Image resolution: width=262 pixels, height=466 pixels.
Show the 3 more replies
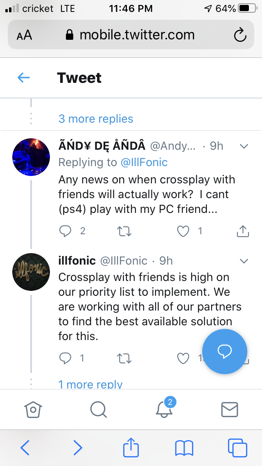point(96,119)
